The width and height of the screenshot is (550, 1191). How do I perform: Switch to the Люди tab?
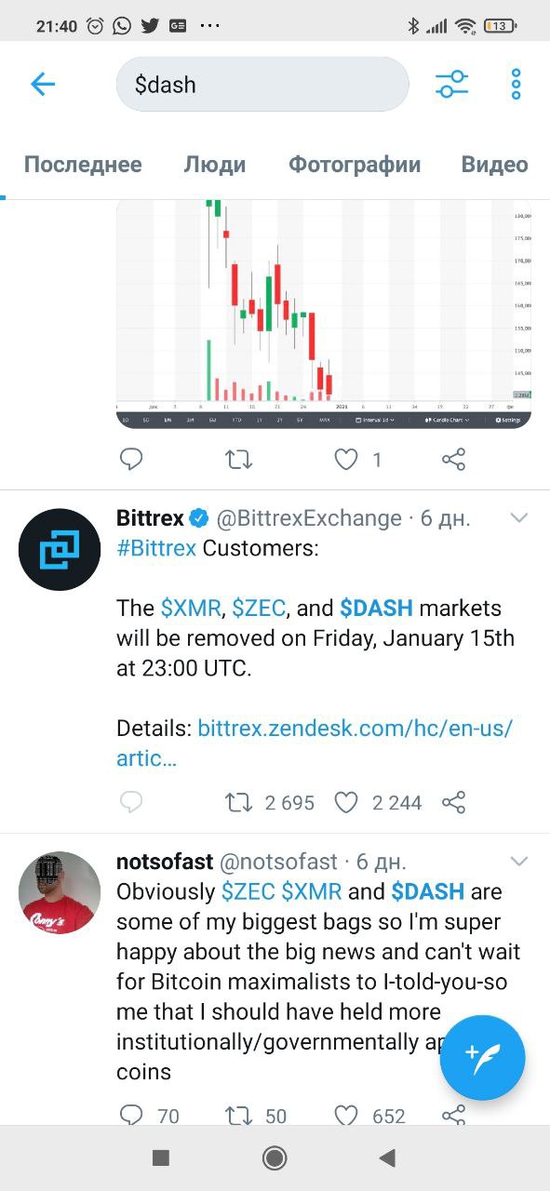pyautogui.click(x=215, y=165)
